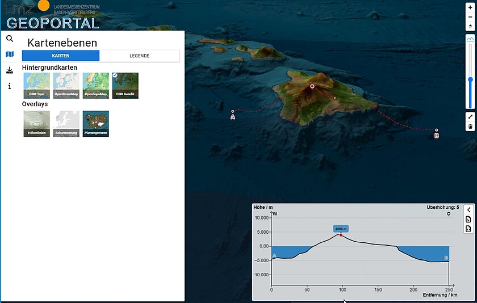Image resolution: width=477 pixels, height=303 pixels.
Task: Switch to the LEGENDE tab
Action: point(139,56)
